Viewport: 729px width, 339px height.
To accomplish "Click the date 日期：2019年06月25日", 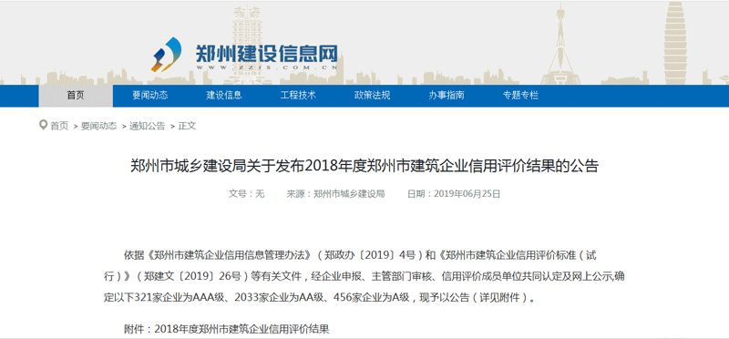I will point(454,194).
